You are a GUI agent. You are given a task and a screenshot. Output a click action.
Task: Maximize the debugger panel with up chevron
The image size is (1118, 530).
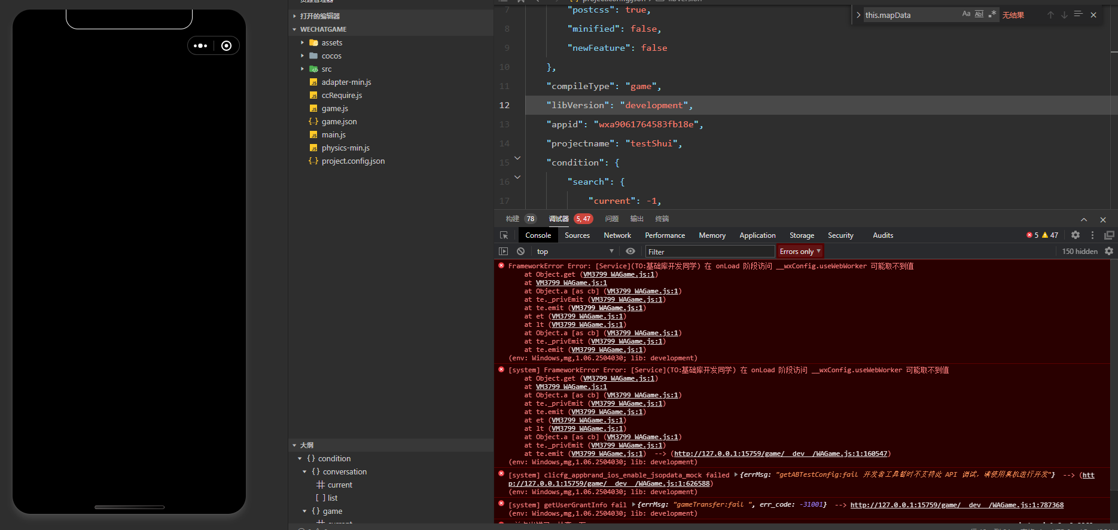coord(1084,220)
